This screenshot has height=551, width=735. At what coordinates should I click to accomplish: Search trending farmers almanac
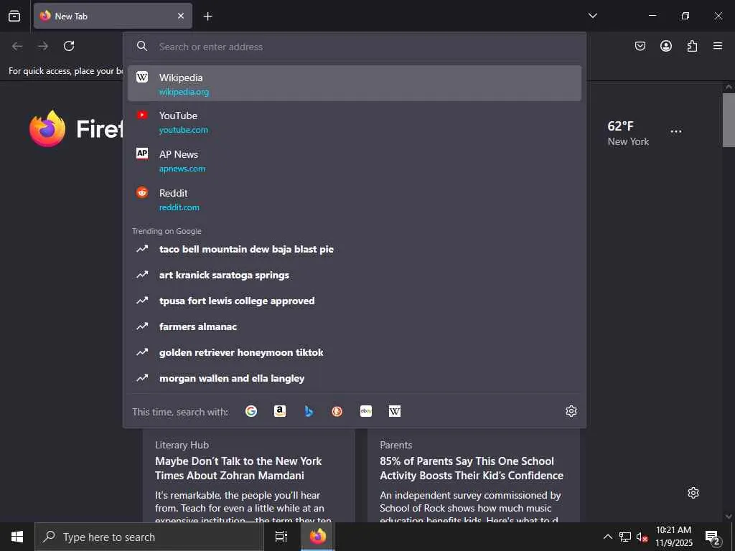[x=355, y=326]
